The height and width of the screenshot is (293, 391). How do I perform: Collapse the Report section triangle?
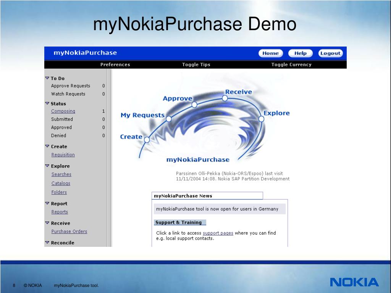click(x=47, y=203)
